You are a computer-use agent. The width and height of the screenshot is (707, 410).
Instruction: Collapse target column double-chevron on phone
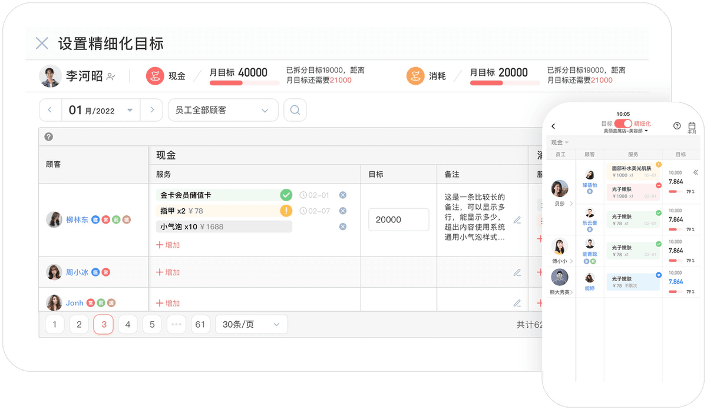coord(695,172)
